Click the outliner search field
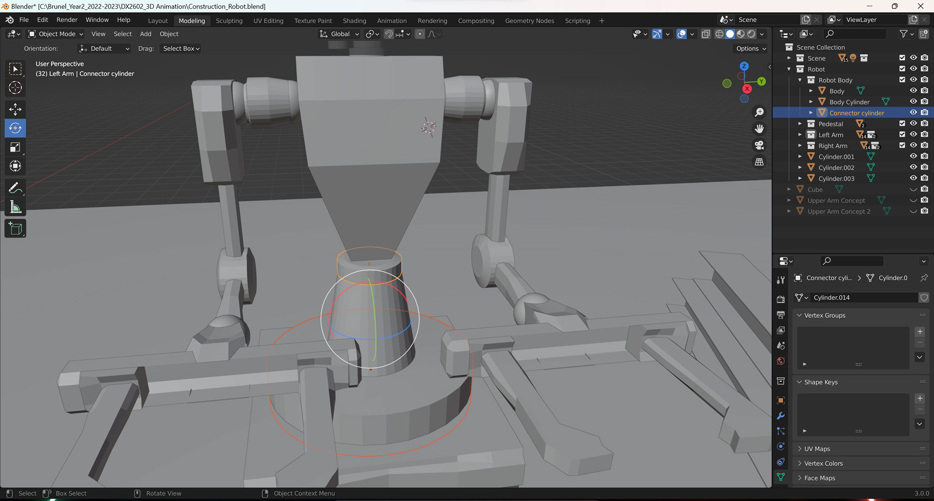The width and height of the screenshot is (934, 501). [855, 34]
